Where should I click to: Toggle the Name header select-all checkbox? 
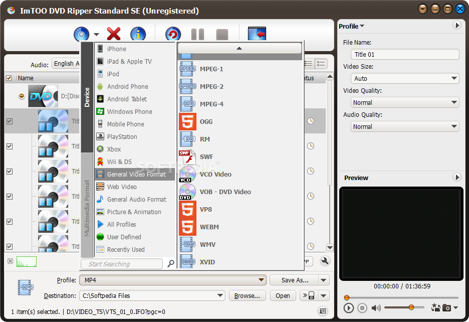point(9,78)
